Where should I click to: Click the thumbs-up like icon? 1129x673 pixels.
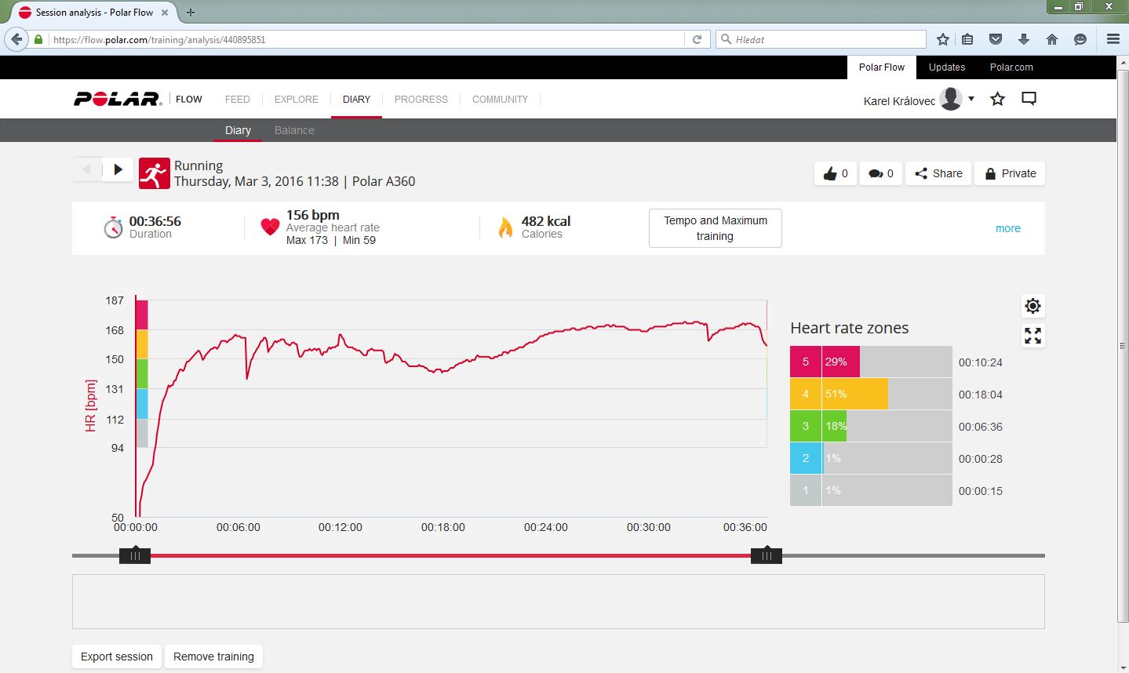835,173
